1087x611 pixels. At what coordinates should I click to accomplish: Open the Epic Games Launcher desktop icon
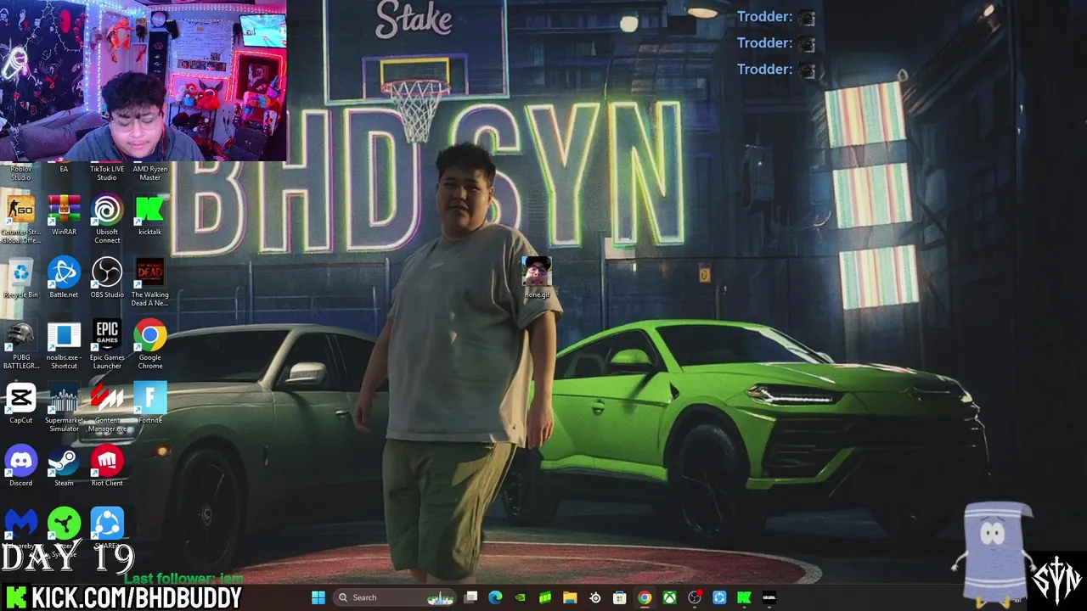(107, 345)
